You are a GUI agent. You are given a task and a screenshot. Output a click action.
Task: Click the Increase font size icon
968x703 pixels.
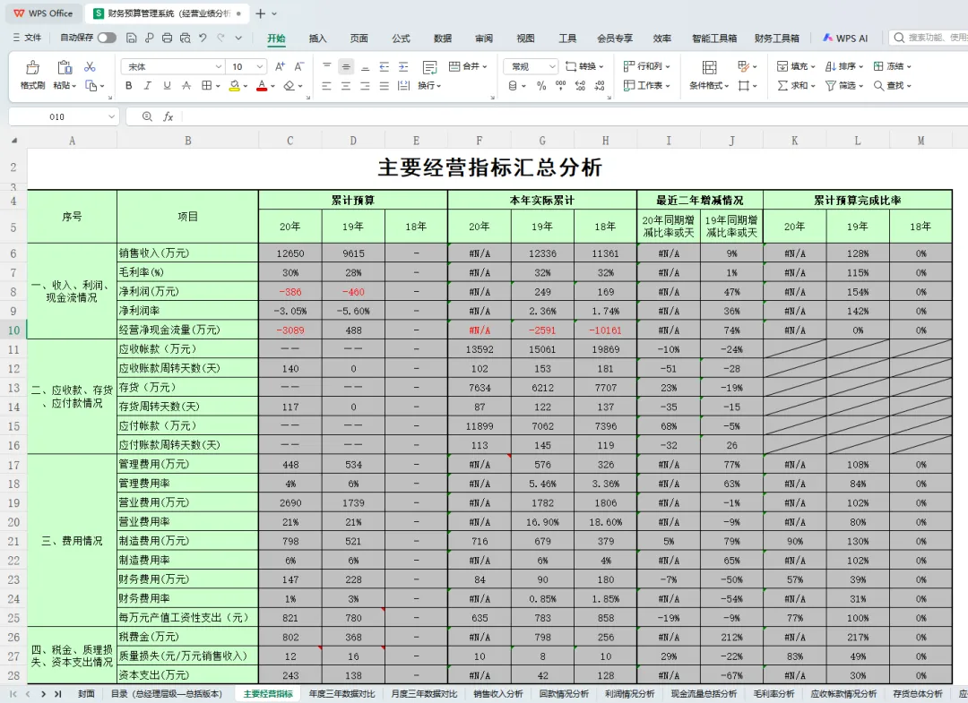pyautogui.click(x=281, y=66)
